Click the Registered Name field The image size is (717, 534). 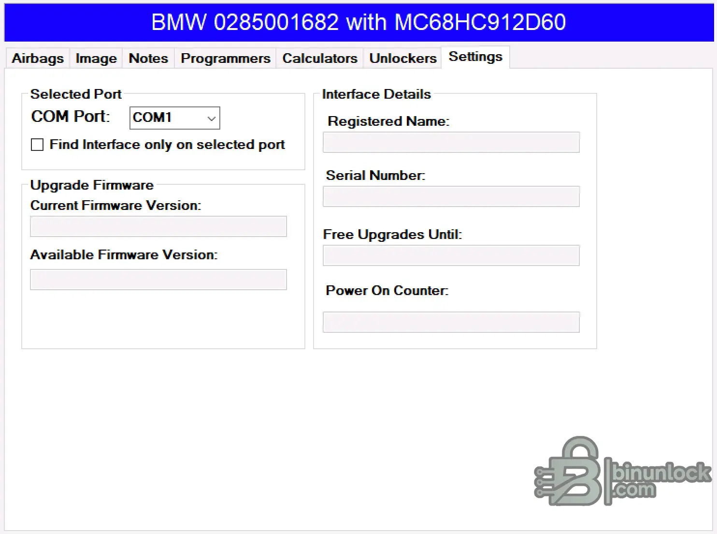pos(451,142)
